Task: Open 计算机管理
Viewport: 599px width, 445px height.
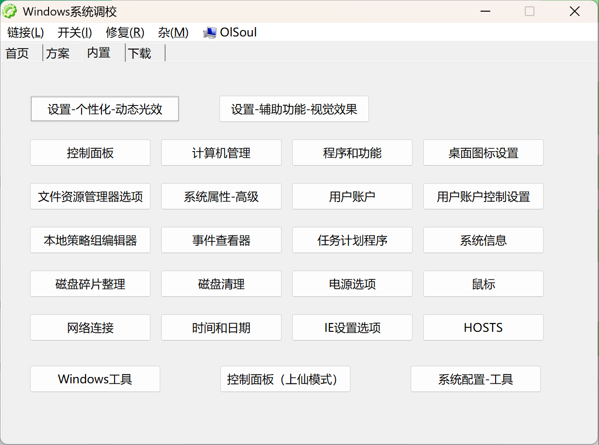Action: 221,153
